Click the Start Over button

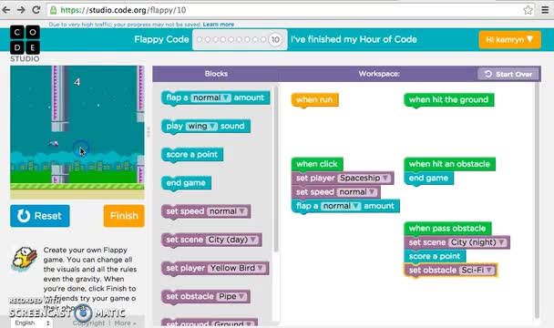click(508, 74)
